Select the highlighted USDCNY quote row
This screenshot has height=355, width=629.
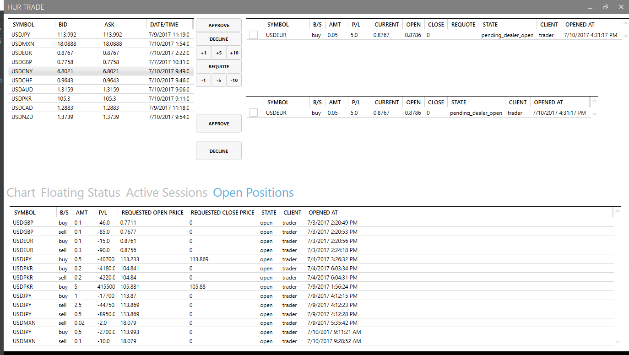pos(101,71)
